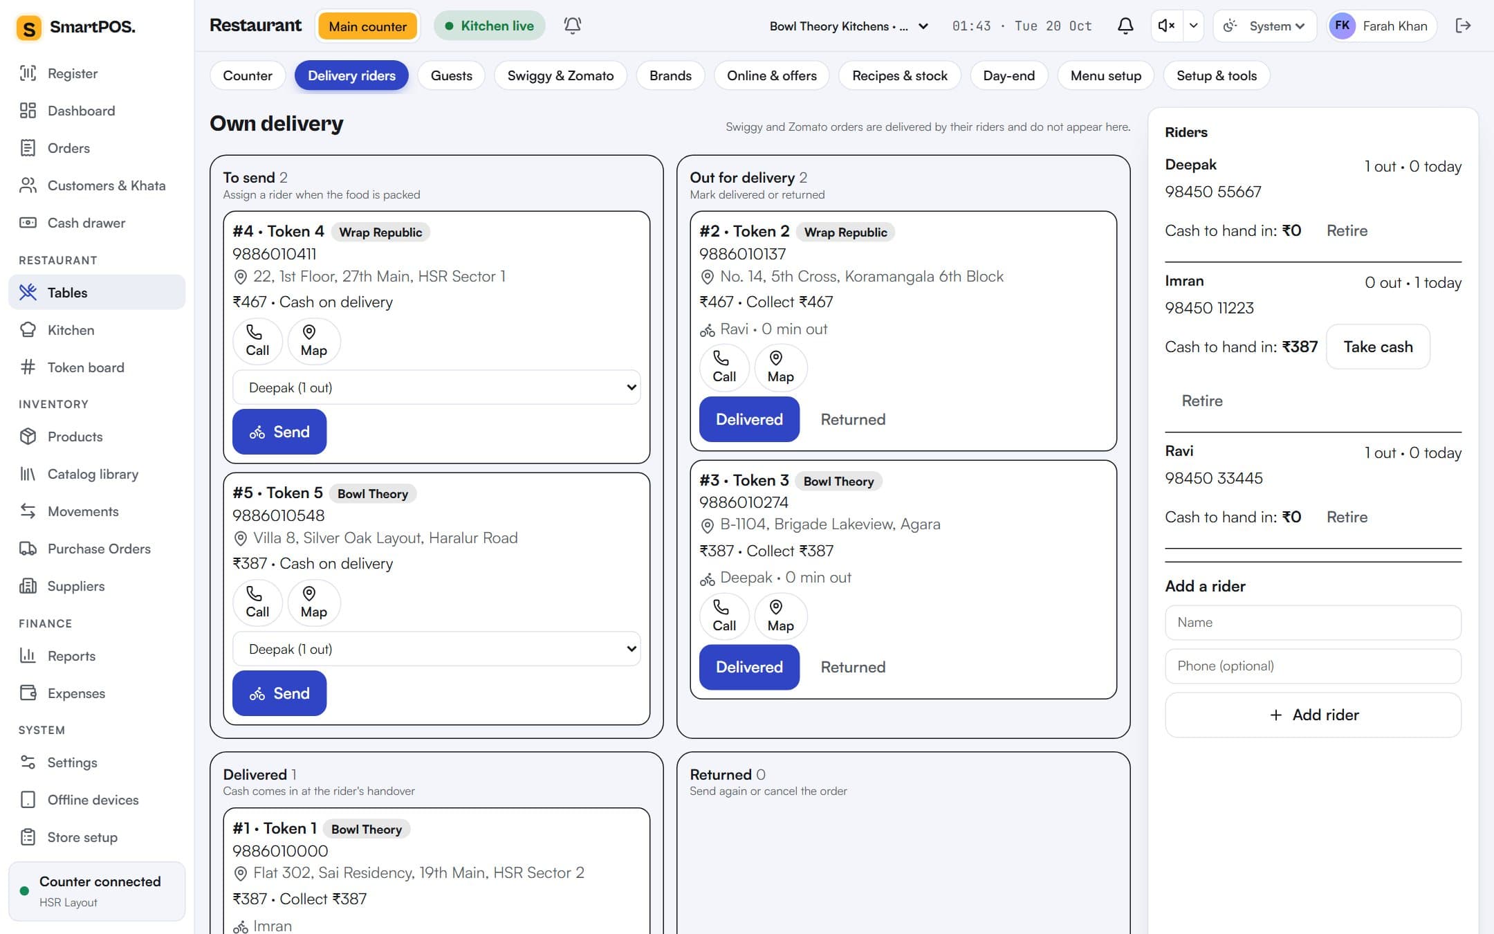Click the rider Name input field

(1313, 623)
